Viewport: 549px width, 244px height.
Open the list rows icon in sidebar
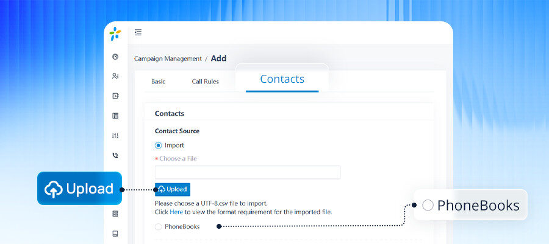(x=115, y=214)
